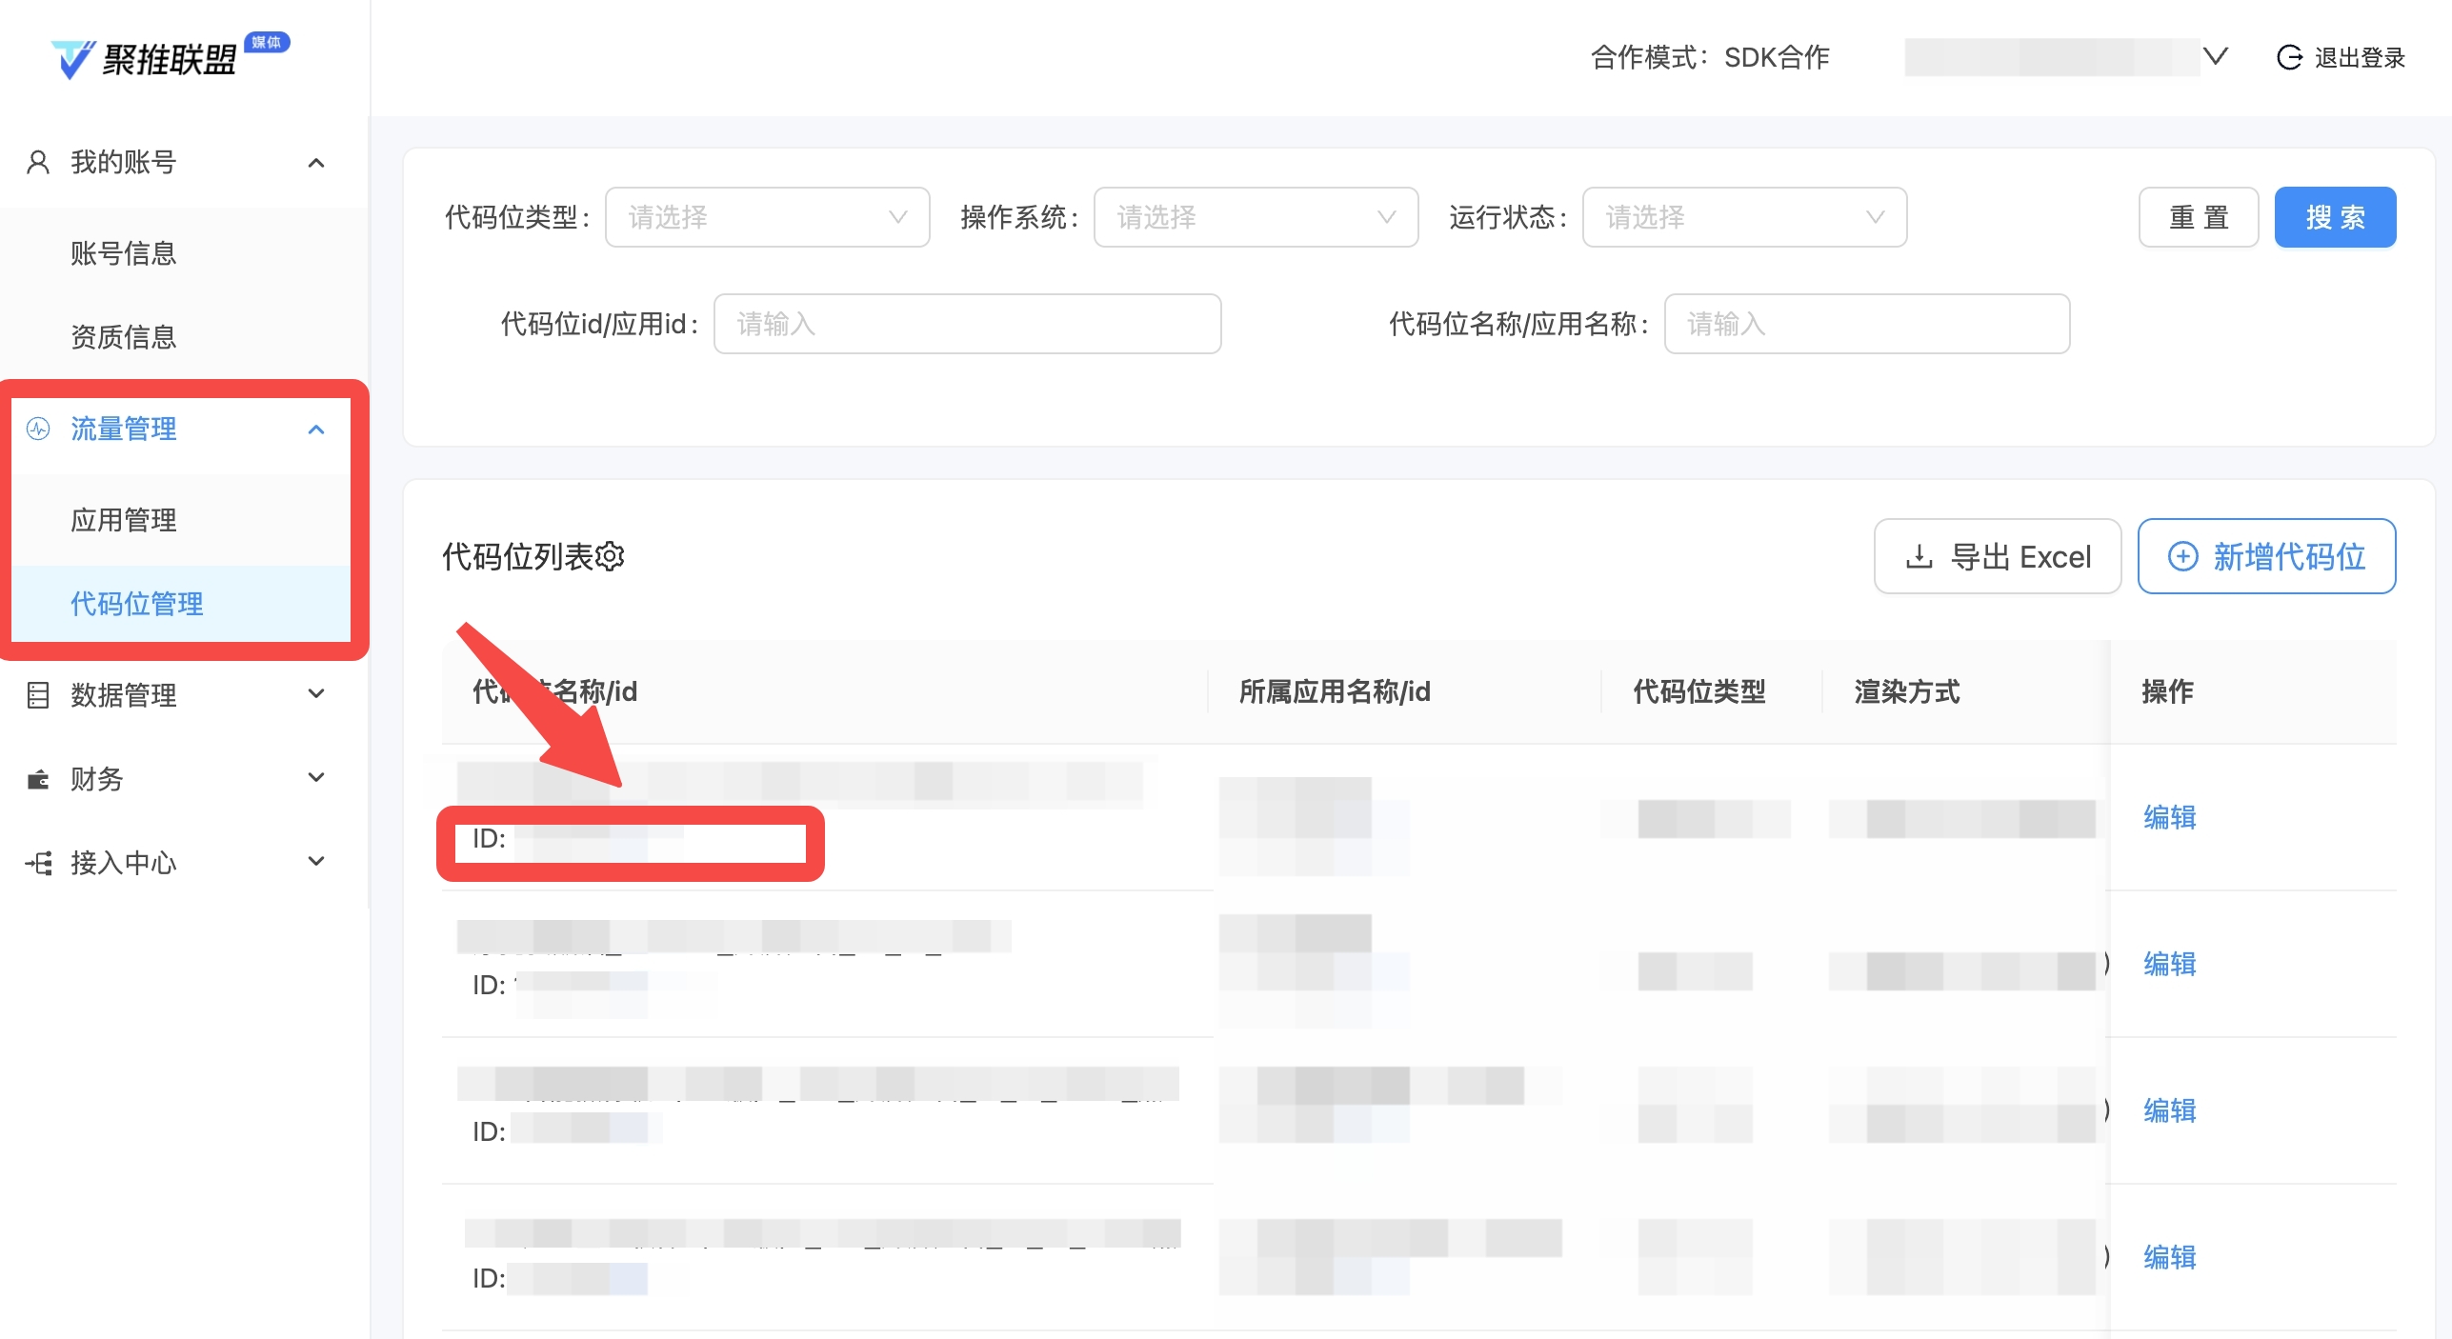The width and height of the screenshot is (2452, 1339).
Task: Click the 聚推联盟 logo
Action: click(x=170, y=57)
